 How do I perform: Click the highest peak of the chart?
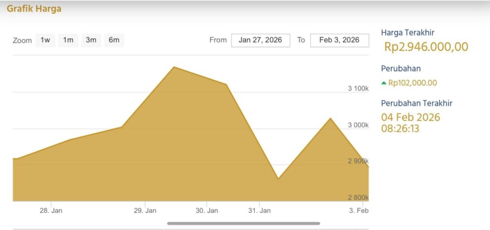pyautogui.click(x=174, y=67)
